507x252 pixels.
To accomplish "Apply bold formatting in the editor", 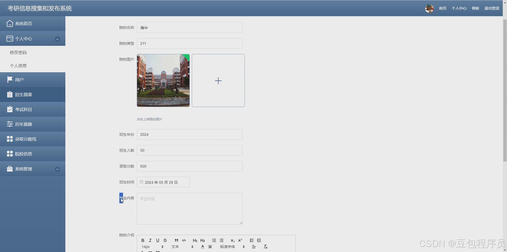I will [143, 240].
